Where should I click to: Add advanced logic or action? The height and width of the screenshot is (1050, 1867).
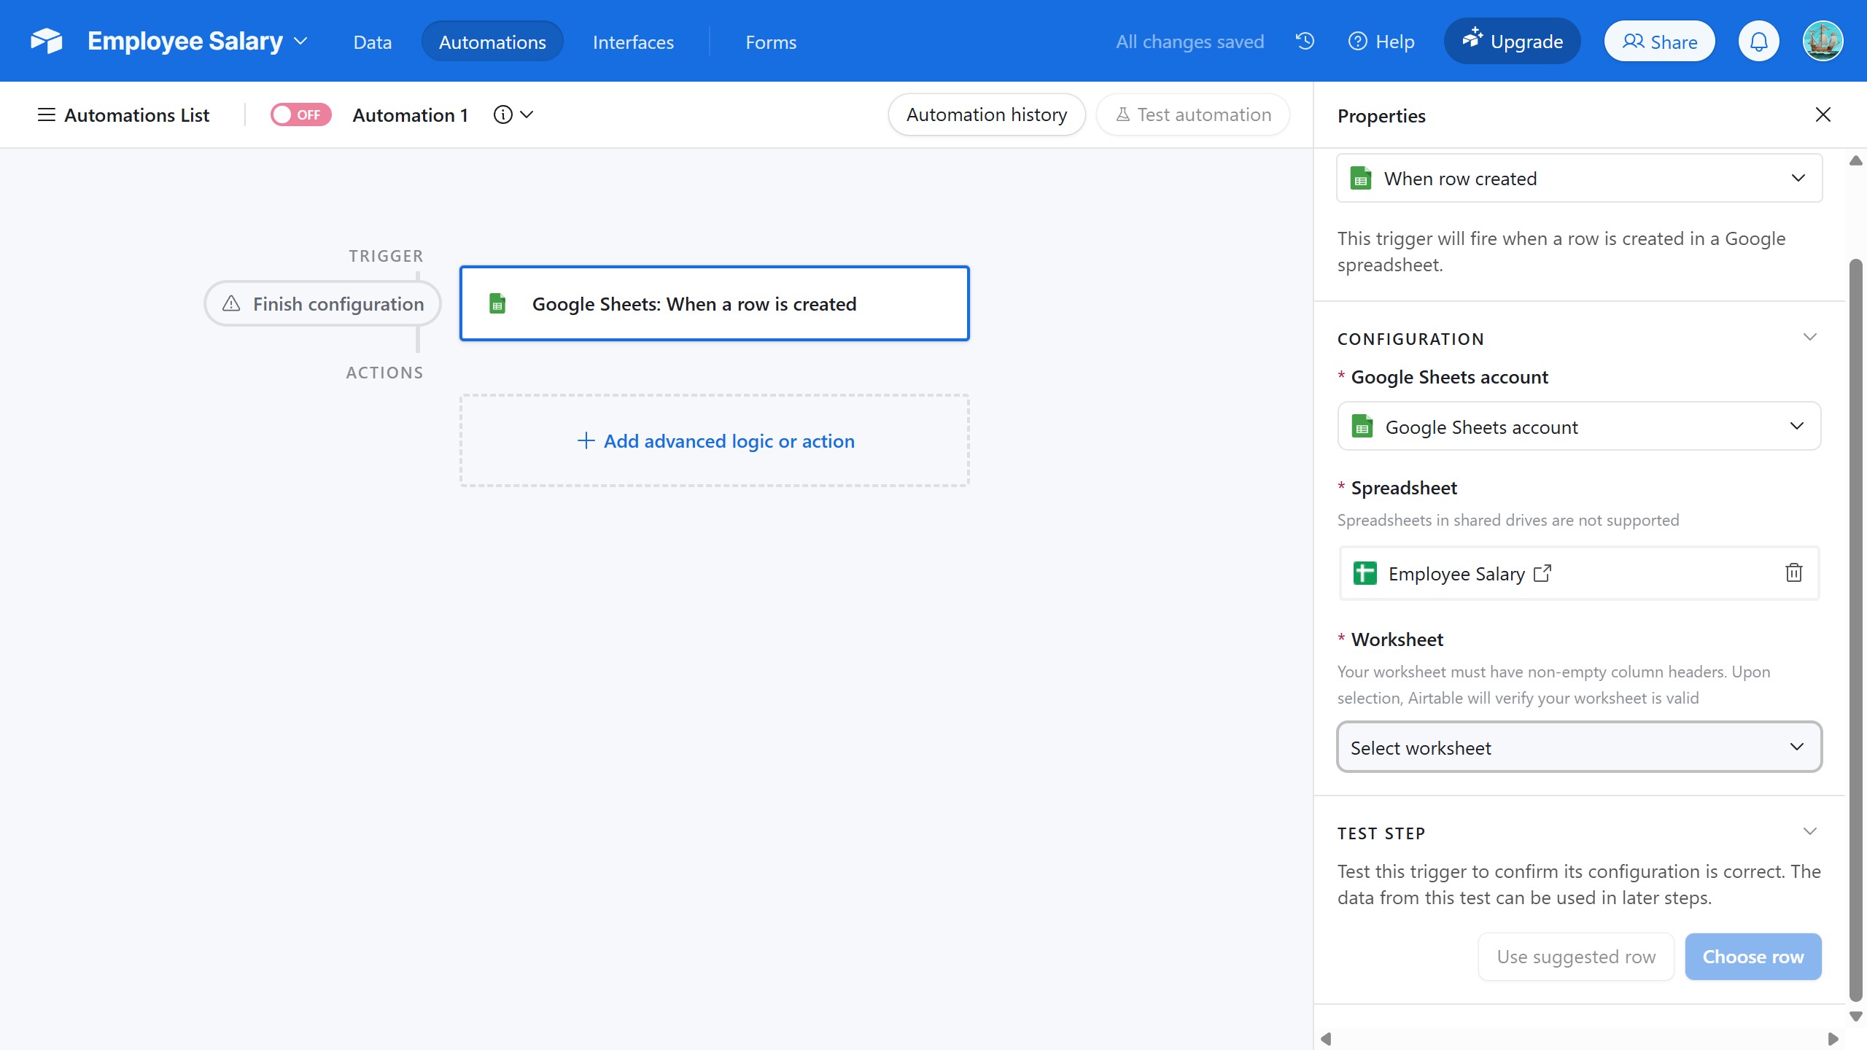pyautogui.click(x=714, y=440)
